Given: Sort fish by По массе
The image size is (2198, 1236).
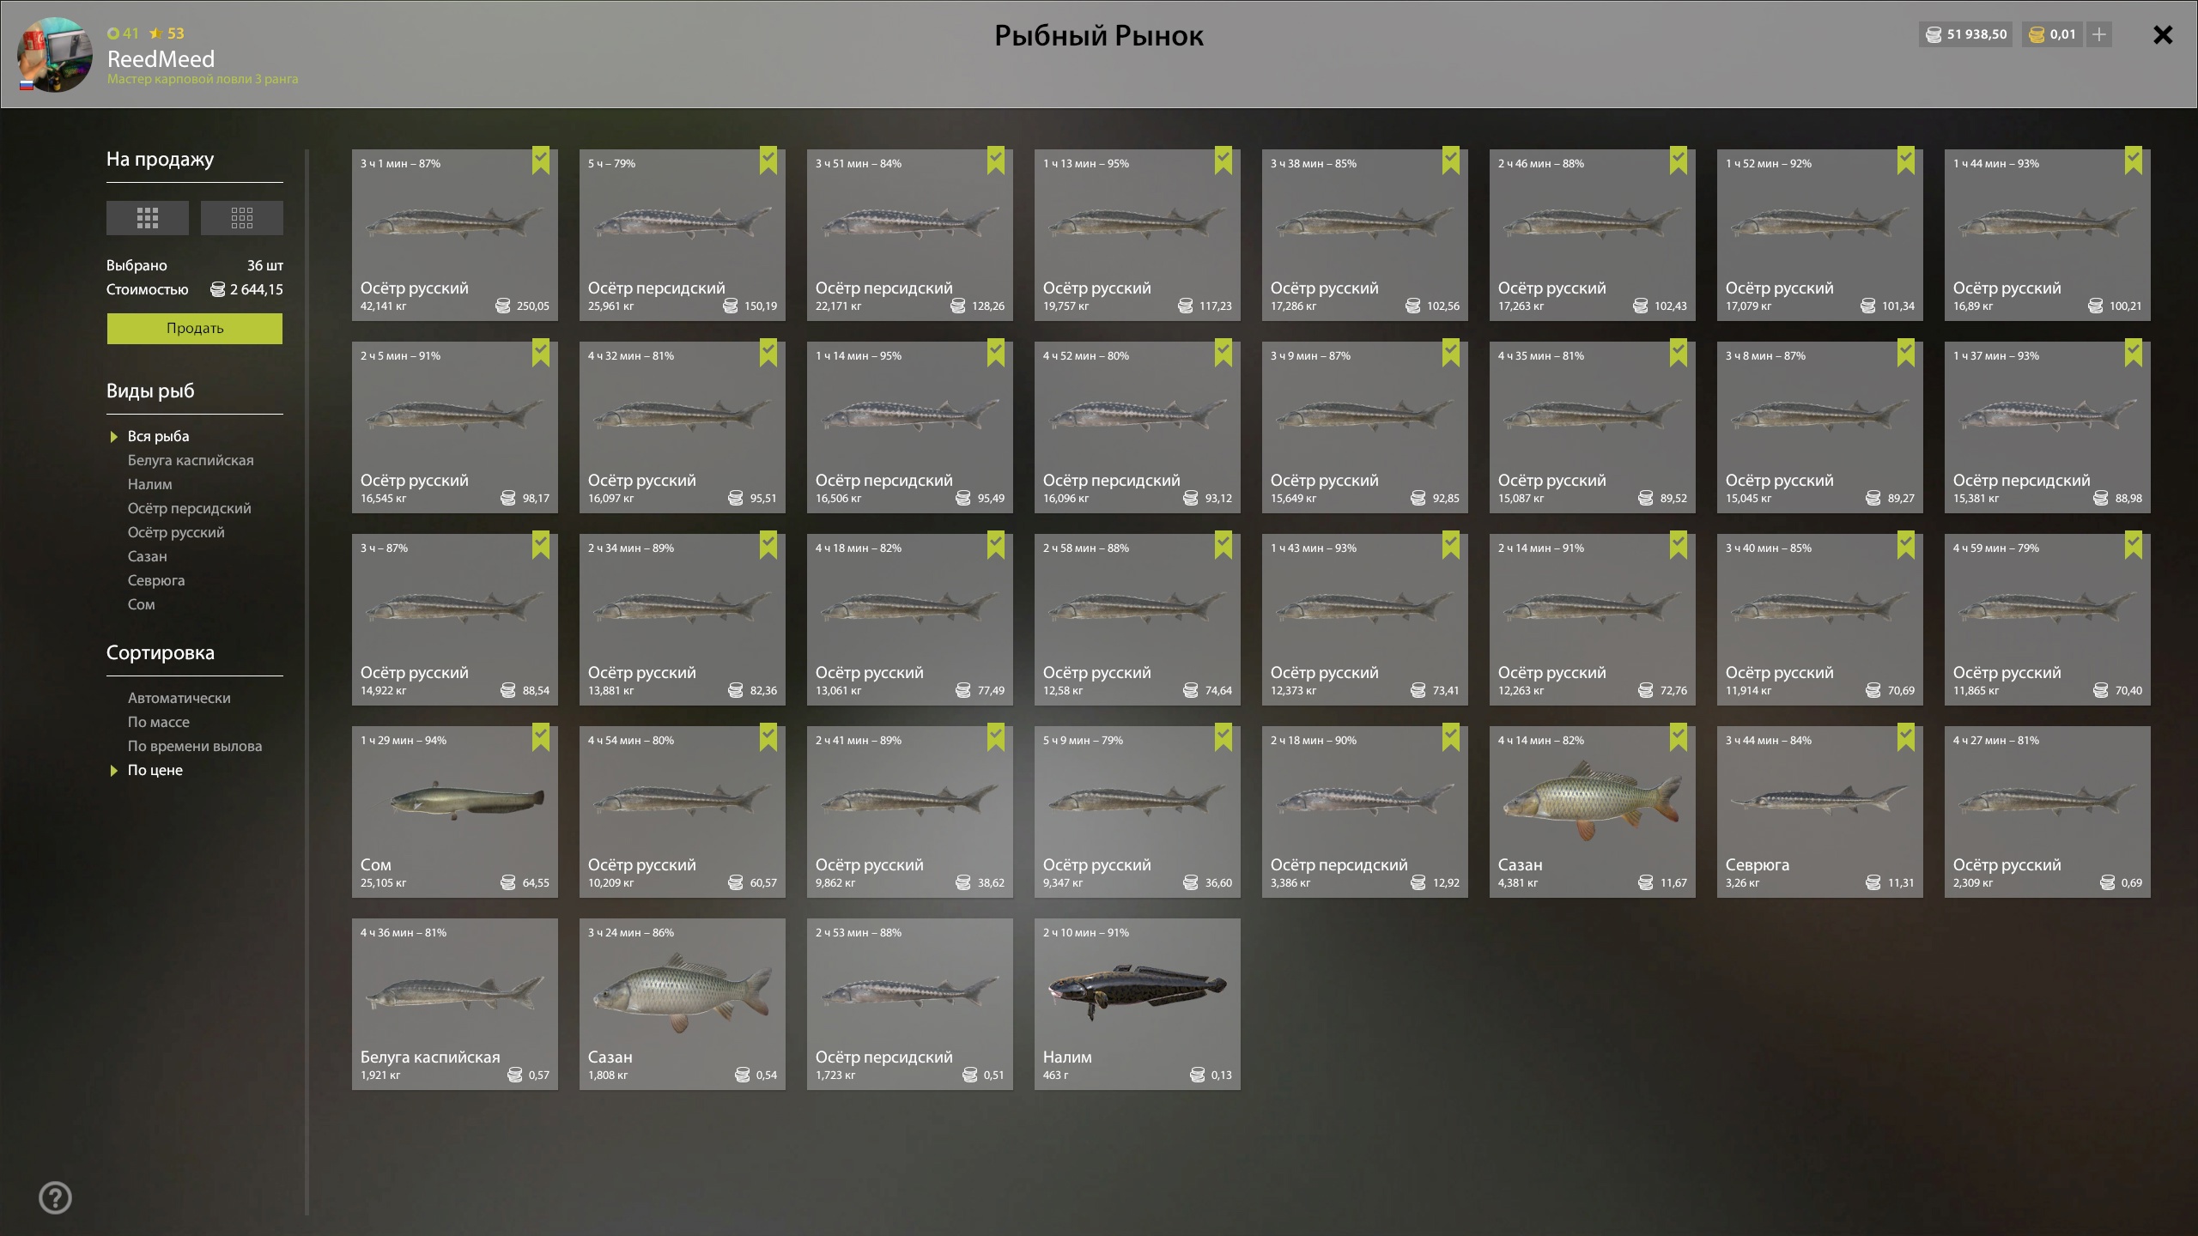Looking at the screenshot, I should 159,722.
